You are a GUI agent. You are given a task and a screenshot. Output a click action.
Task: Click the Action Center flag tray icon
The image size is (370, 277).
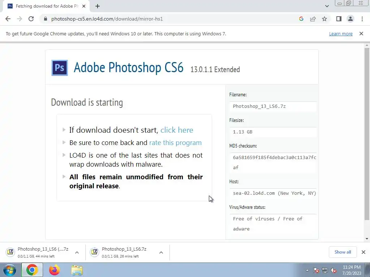[316, 271]
